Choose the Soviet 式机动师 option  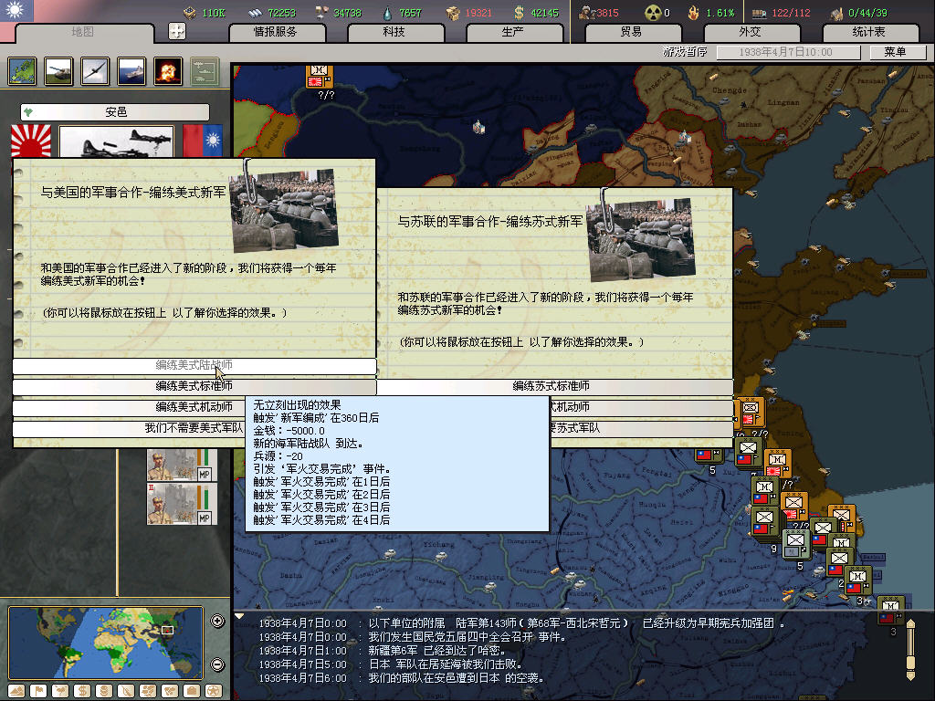pos(641,407)
